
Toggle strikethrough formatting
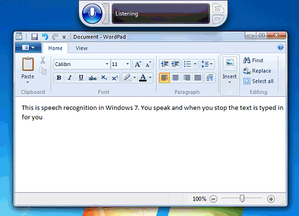click(92, 78)
